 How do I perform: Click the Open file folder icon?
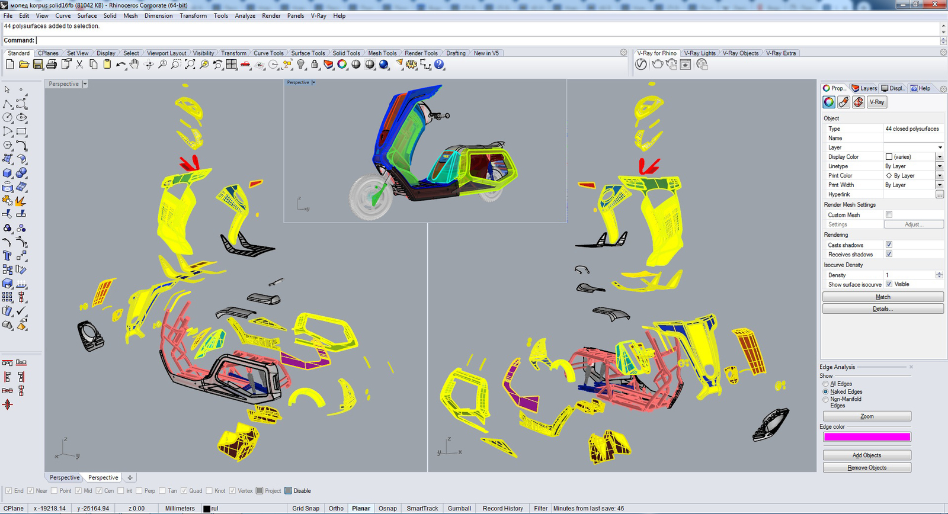point(24,65)
